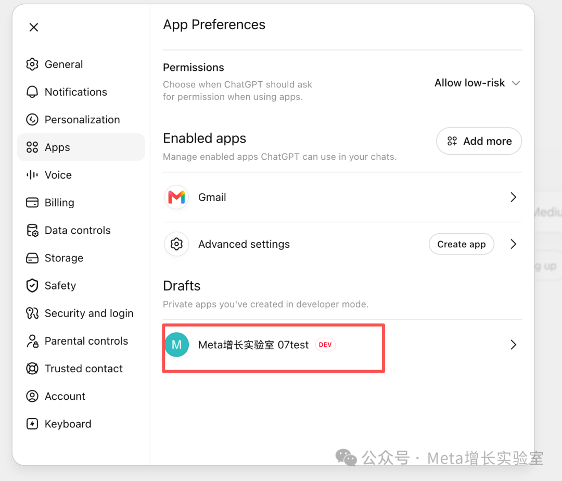
Task: Open the Safety shield icon
Action: pyautogui.click(x=32, y=286)
